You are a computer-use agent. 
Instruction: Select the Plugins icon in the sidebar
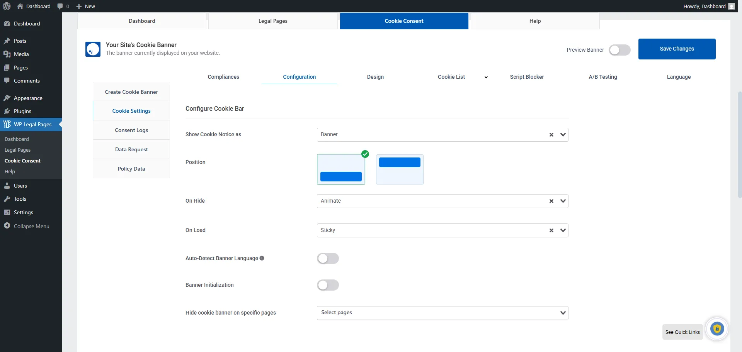(x=7, y=111)
